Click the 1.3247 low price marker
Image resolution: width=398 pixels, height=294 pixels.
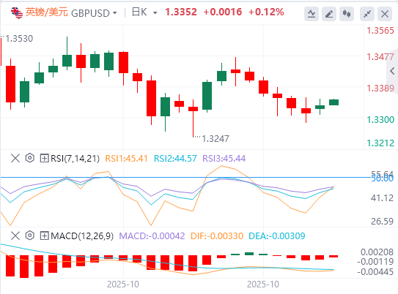(x=215, y=139)
